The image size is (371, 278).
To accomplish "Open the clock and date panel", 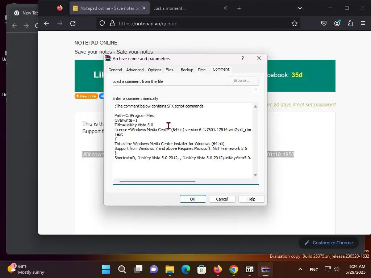I will click(x=355, y=269).
